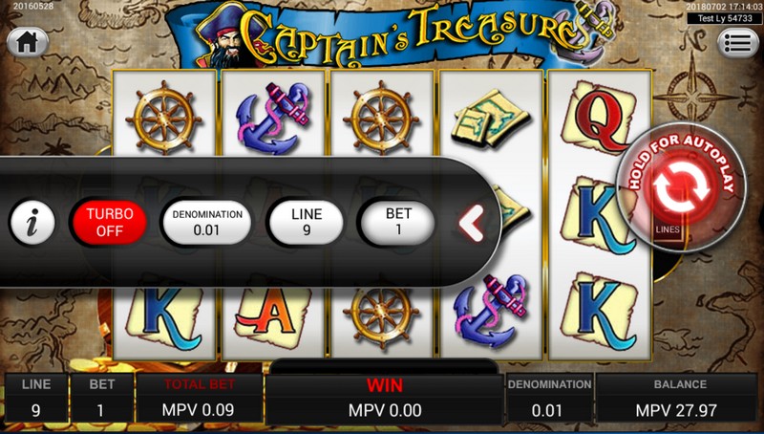Open the game info button
This screenshot has height=434, width=764.
point(32,223)
